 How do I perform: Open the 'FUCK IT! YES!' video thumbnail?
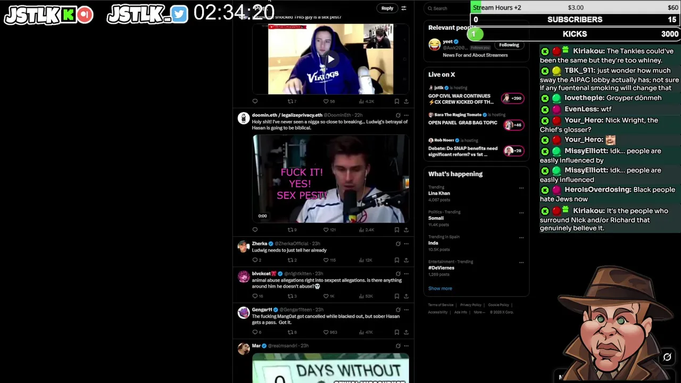(x=330, y=178)
